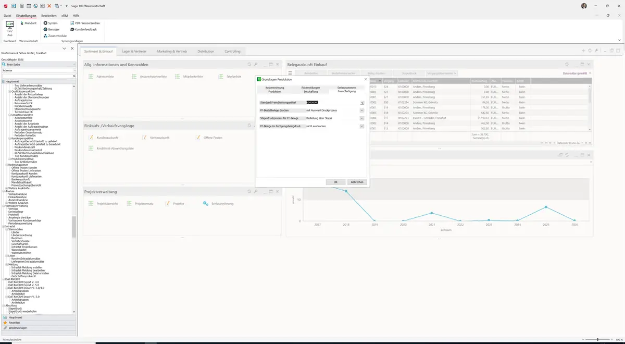
Task: Open Datensätze gewählt dropdown in Belegauskunft
Action: coord(577,73)
